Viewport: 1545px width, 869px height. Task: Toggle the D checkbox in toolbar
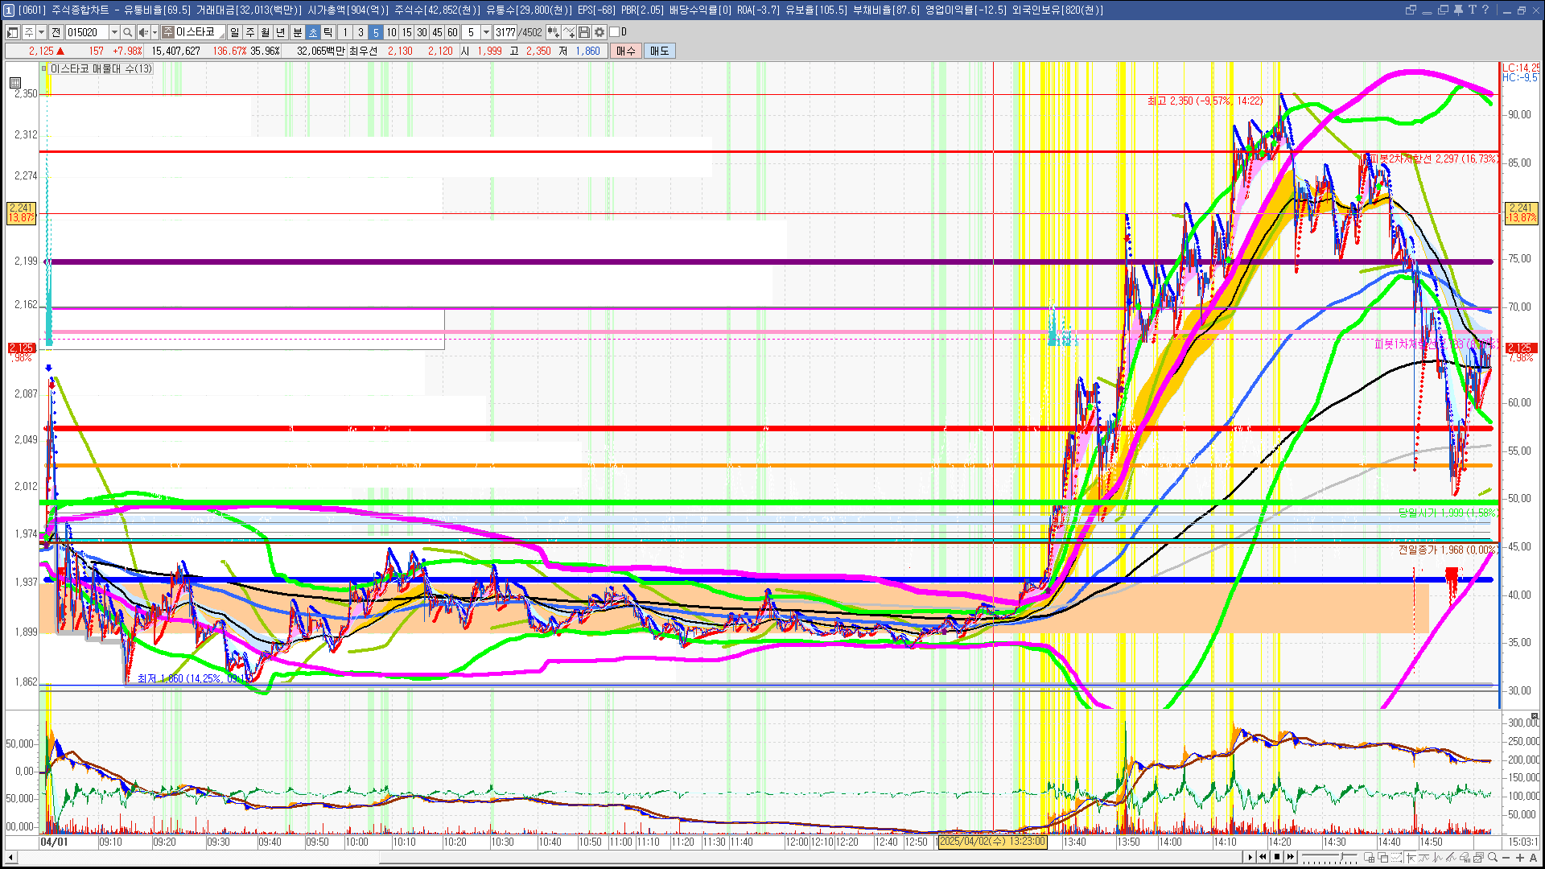click(615, 32)
